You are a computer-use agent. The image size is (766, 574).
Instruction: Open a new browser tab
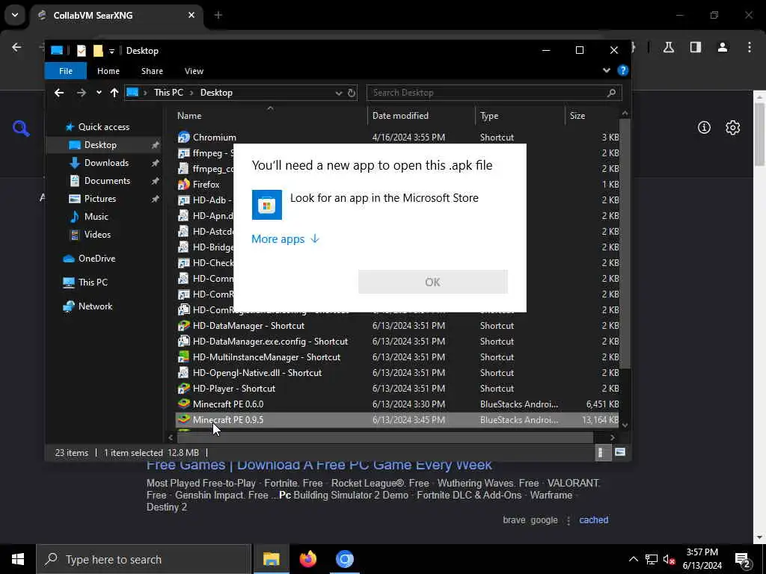(x=218, y=15)
